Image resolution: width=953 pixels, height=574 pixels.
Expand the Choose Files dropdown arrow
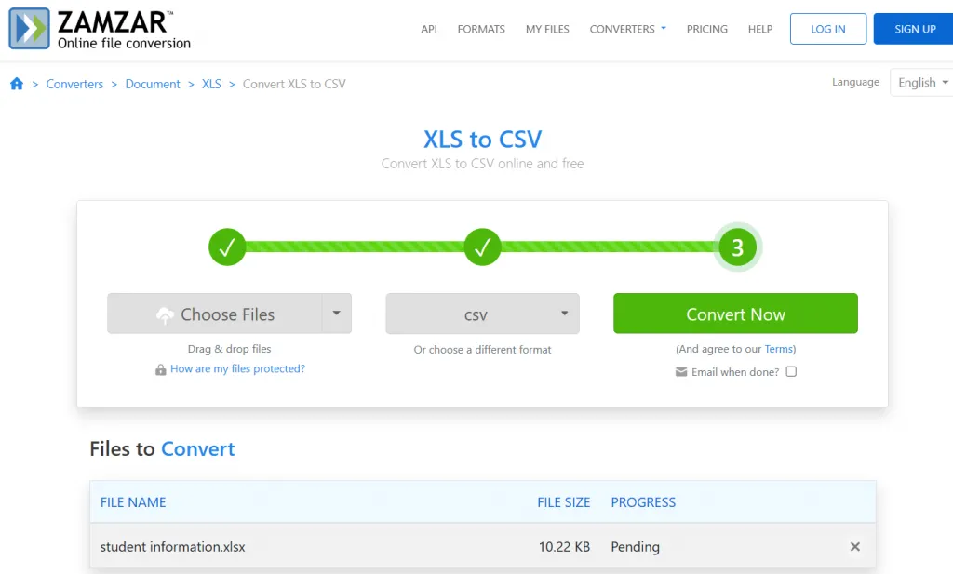(337, 314)
